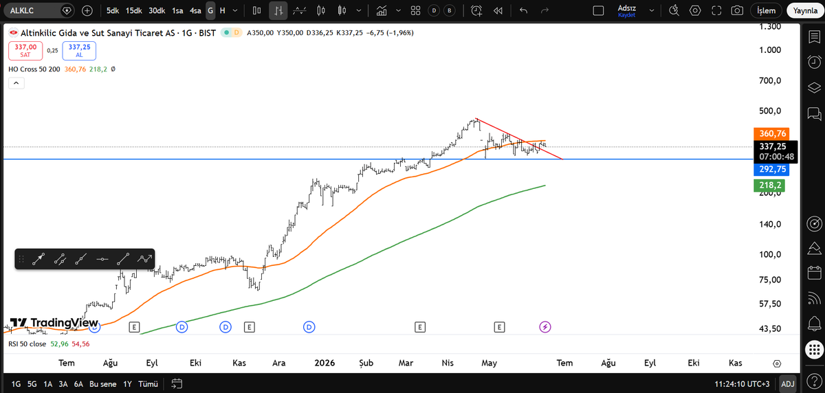The image size is (825, 393).
Task: Take a chart snapshot with camera icon
Action: [737, 10]
